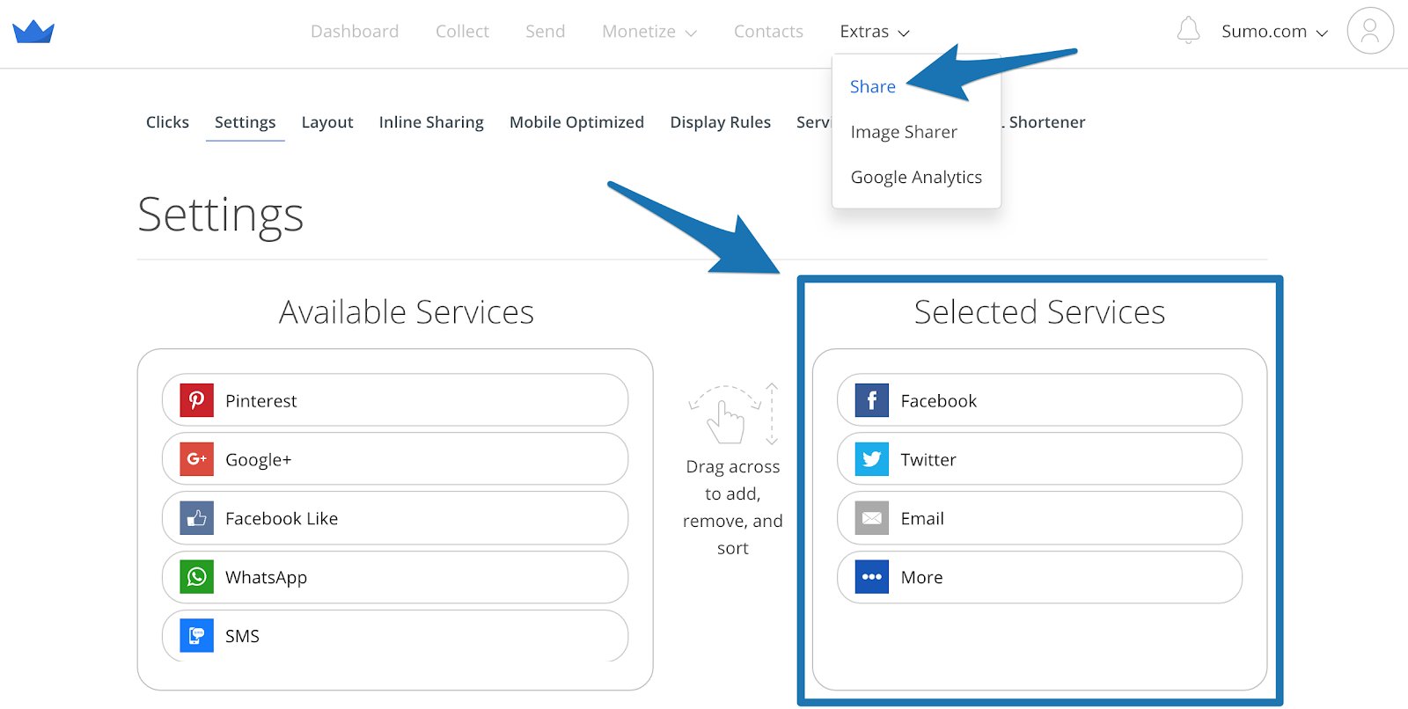The width and height of the screenshot is (1408, 709).
Task: Click the Available Services heading
Action: pos(407,312)
